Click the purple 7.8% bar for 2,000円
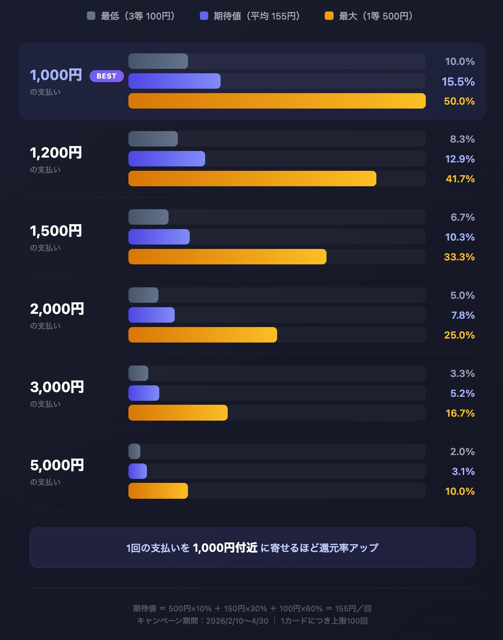Viewport: 503px width, 640px height. coord(151,315)
